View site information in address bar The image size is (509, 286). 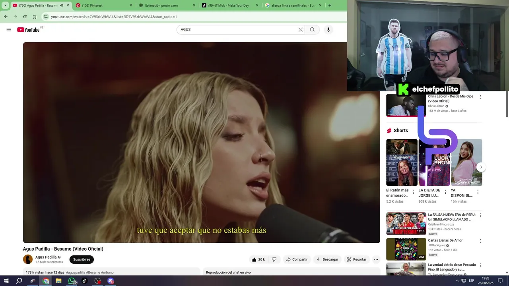click(x=46, y=17)
